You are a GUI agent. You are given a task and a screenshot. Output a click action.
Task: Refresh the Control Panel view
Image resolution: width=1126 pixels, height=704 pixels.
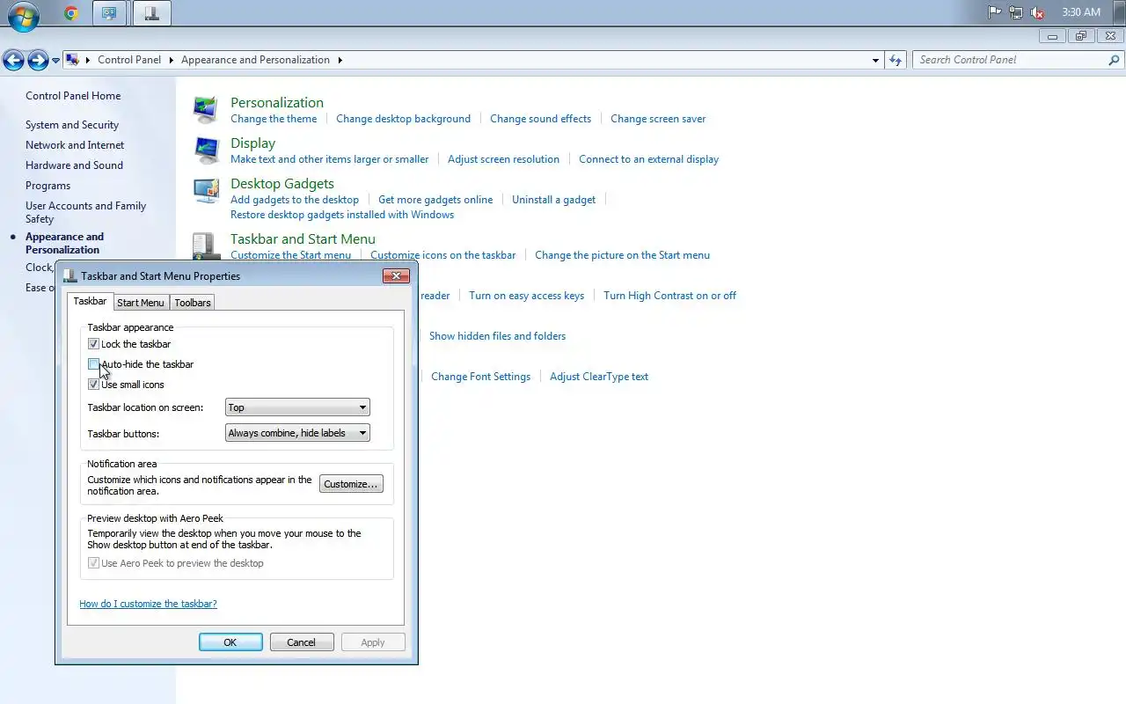click(896, 60)
